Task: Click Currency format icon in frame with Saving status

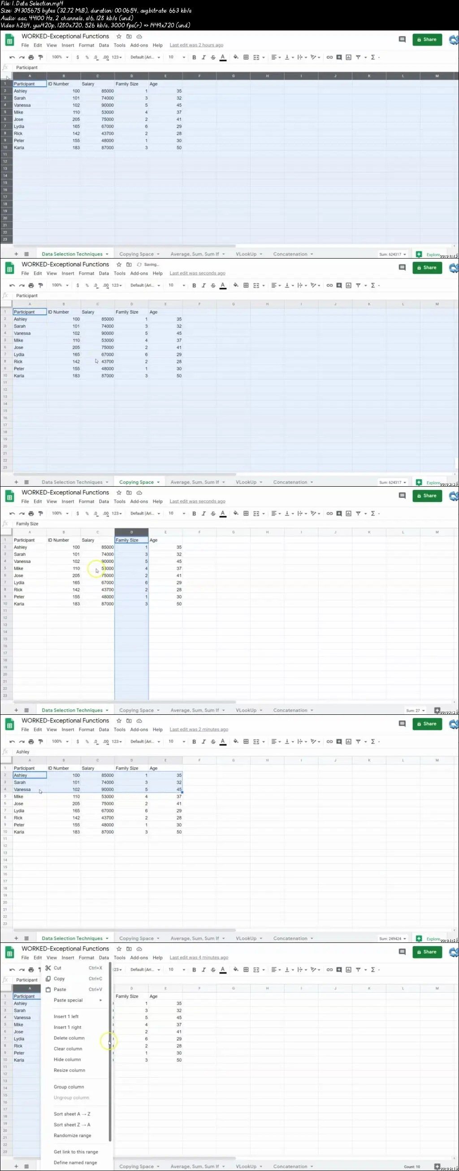Action: (x=78, y=285)
